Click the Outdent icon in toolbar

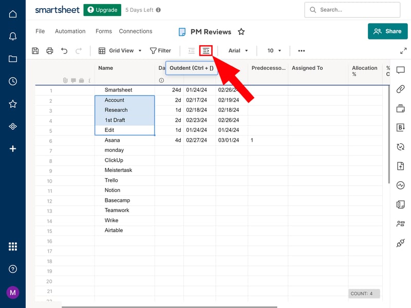click(x=192, y=50)
